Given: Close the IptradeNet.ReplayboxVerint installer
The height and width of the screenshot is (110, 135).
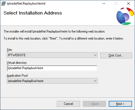Looking at the screenshot, I should click(x=129, y=3).
